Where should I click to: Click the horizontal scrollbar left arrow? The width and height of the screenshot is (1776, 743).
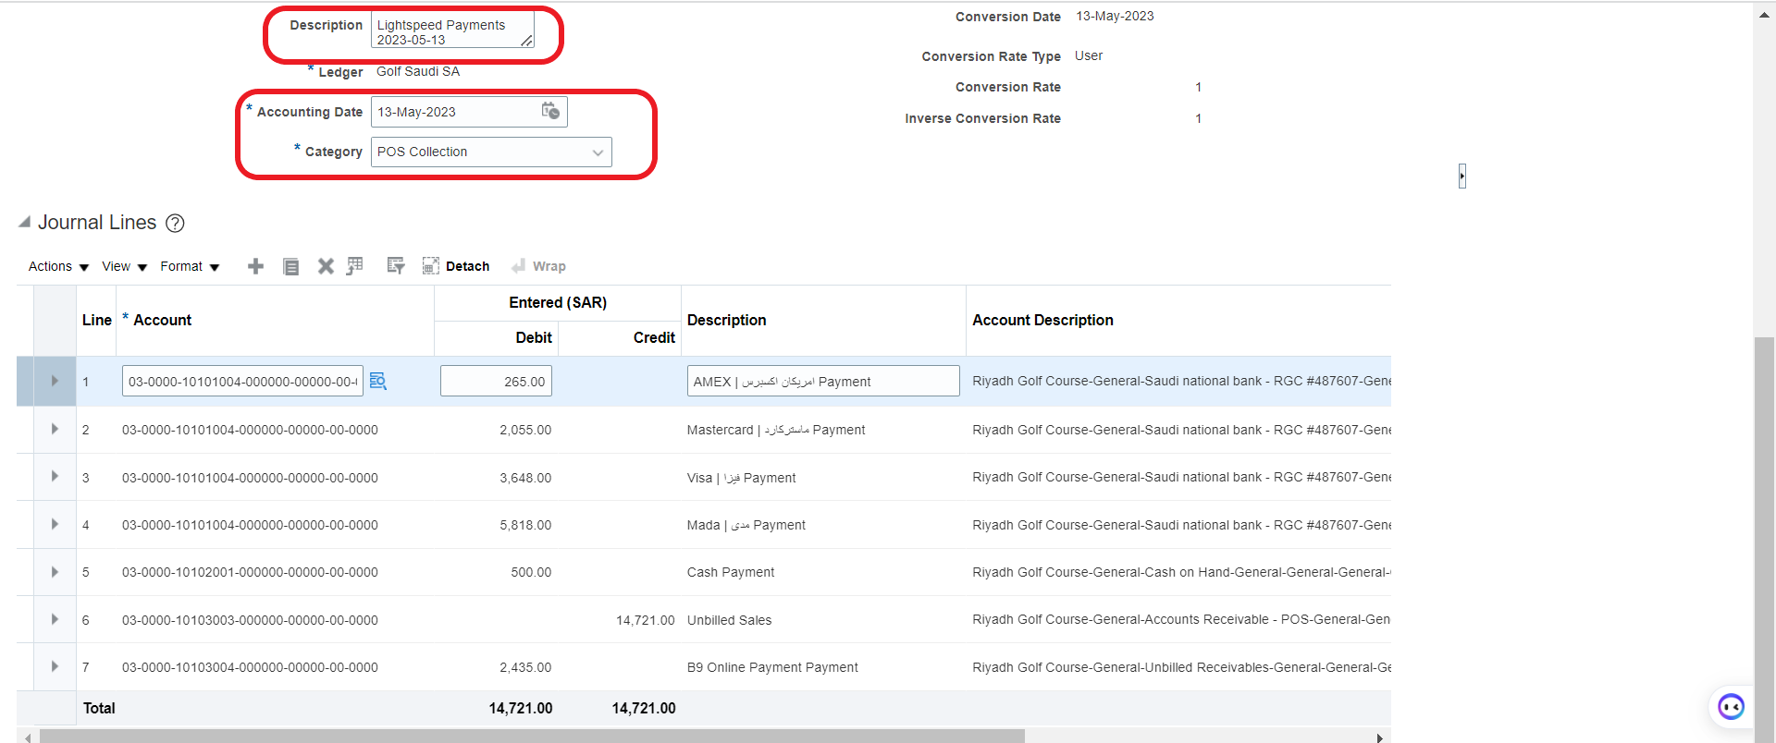[x=28, y=737]
